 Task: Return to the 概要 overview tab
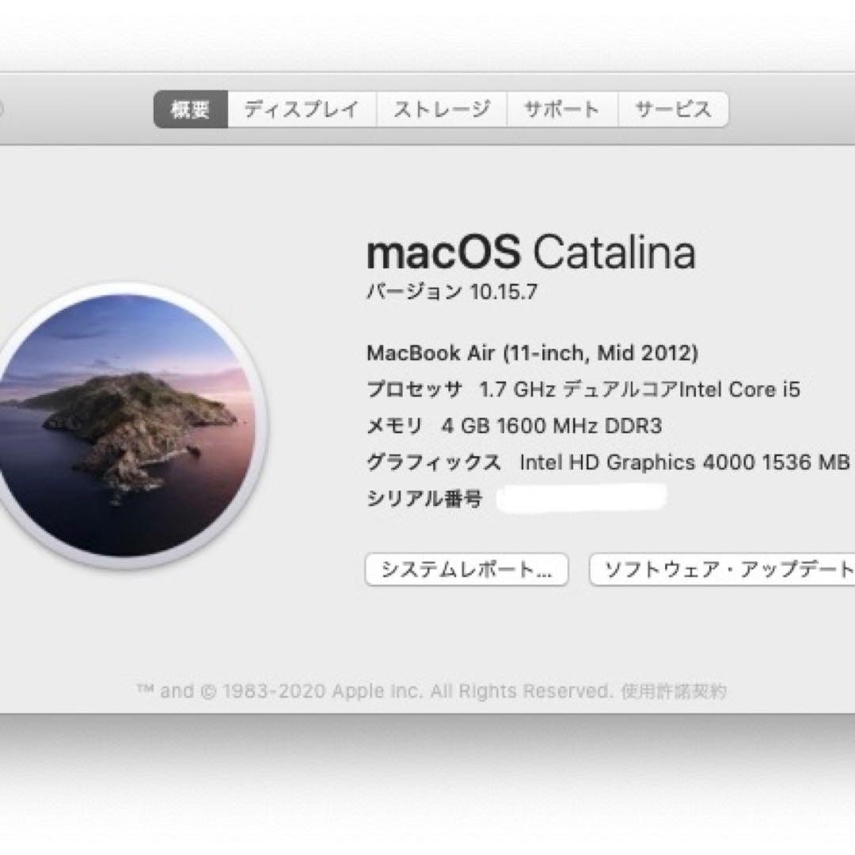click(x=189, y=110)
